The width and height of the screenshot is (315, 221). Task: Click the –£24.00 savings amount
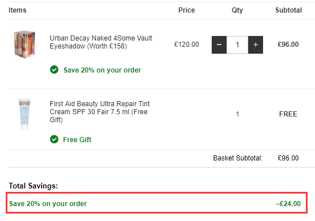288,204
